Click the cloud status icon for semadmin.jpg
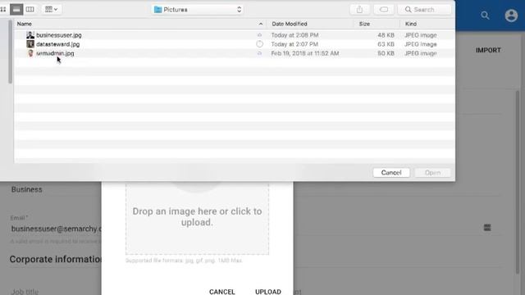Screen dimensions: 525x295 tap(259, 53)
